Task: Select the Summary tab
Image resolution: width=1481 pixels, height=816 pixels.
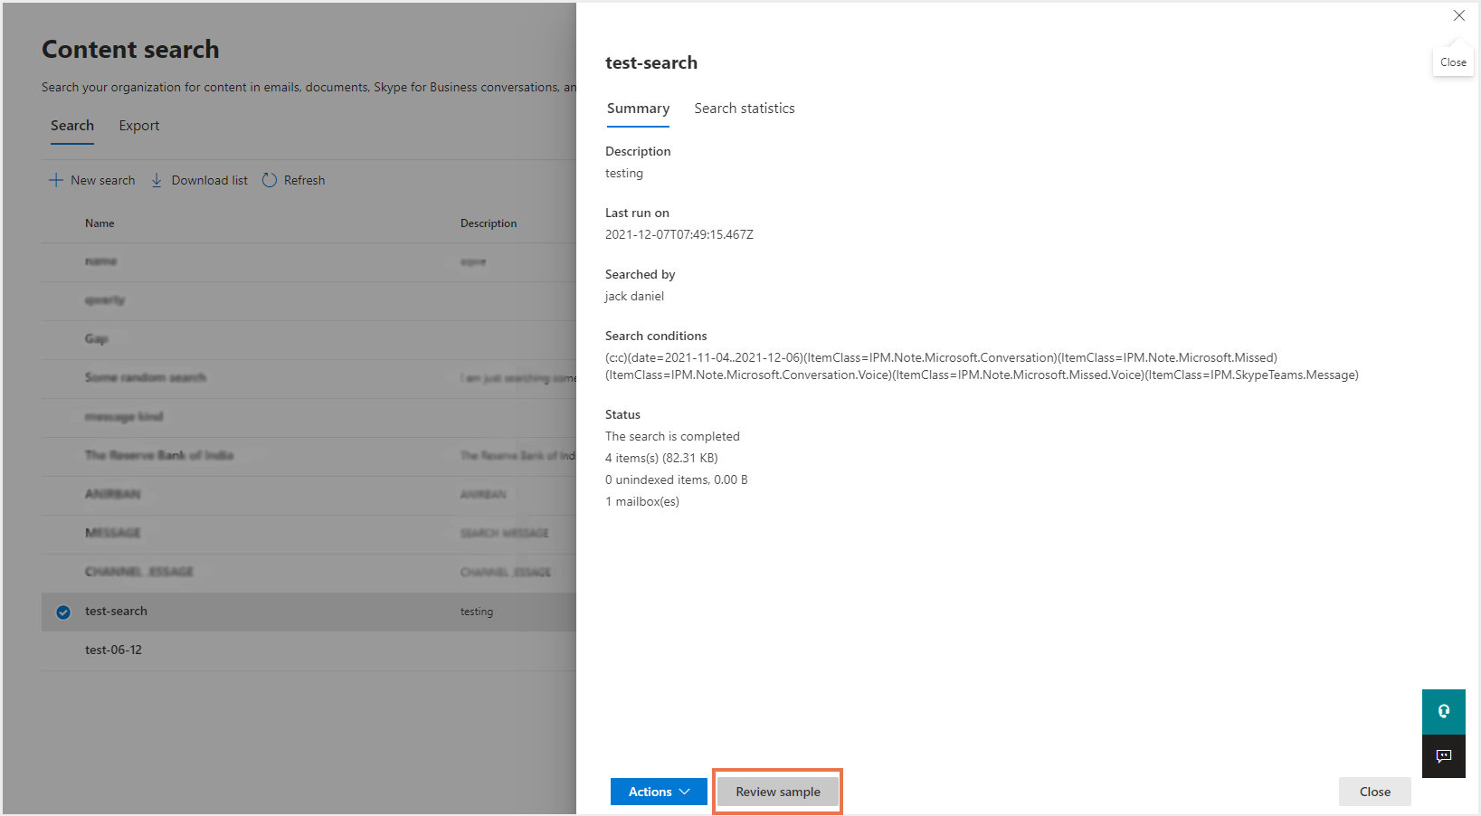Action: [638, 109]
